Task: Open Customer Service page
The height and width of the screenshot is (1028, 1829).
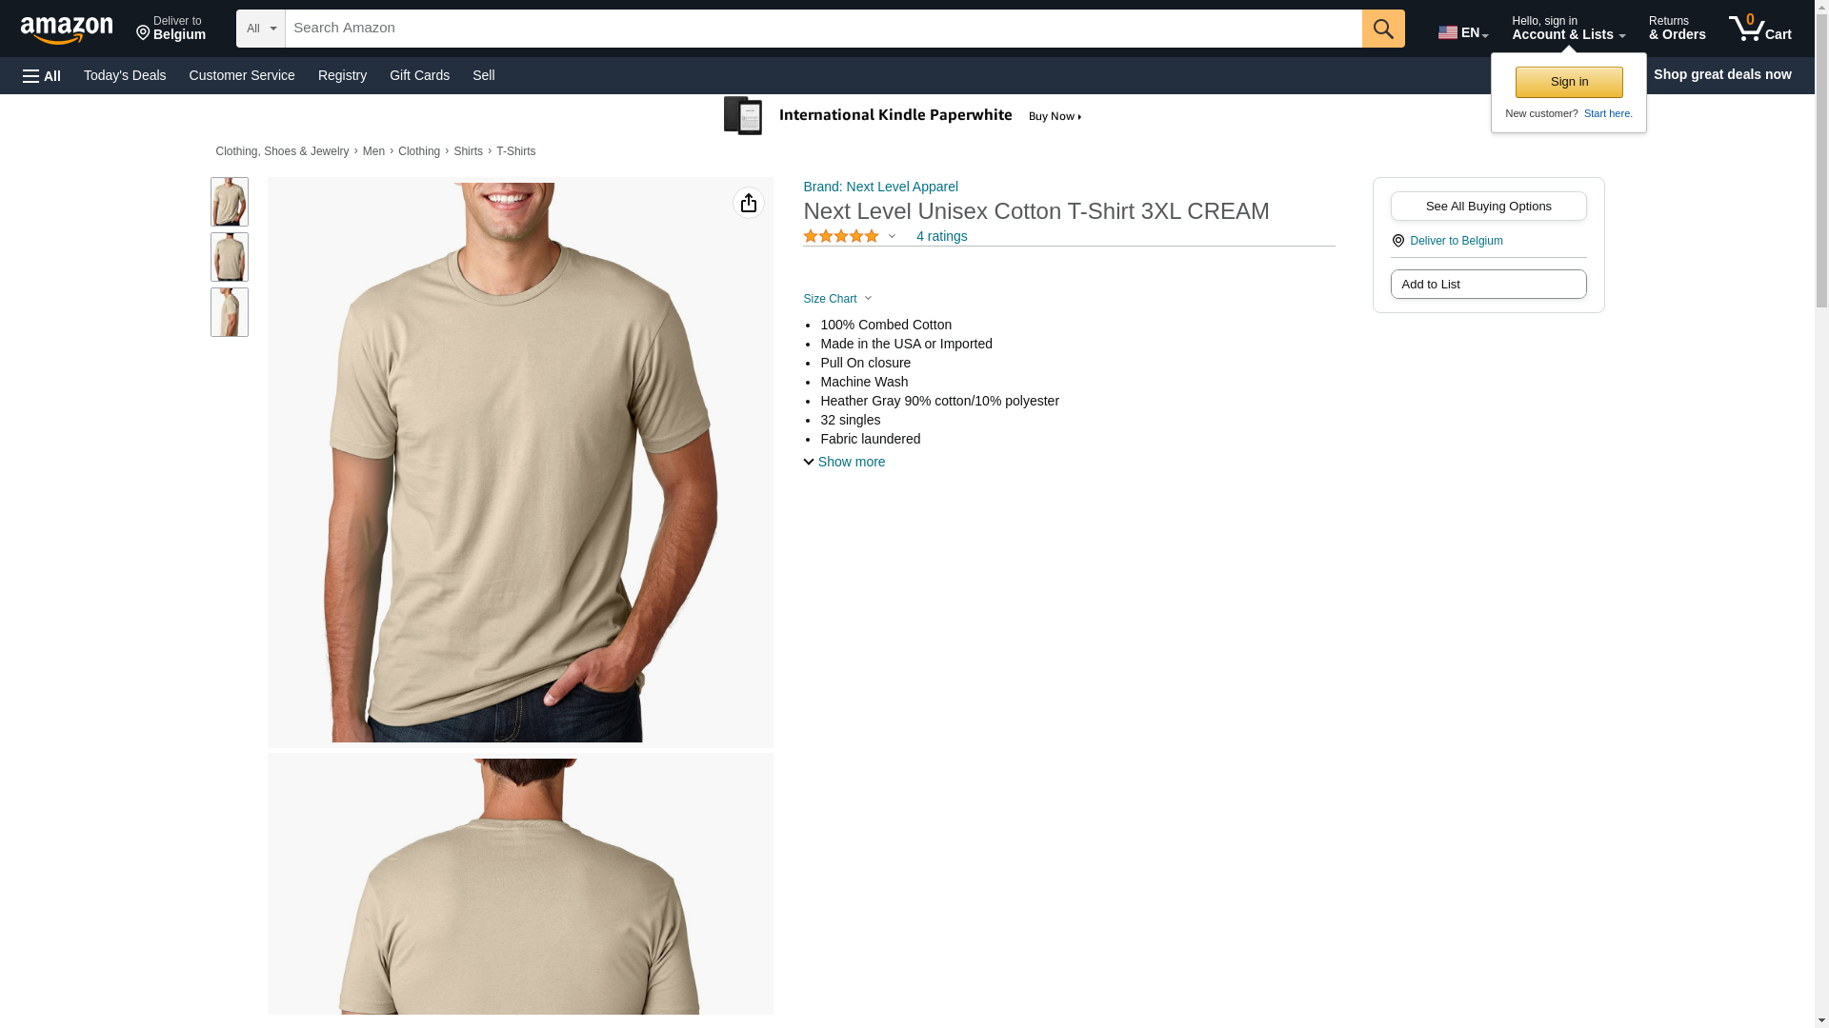Action: [x=242, y=75]
